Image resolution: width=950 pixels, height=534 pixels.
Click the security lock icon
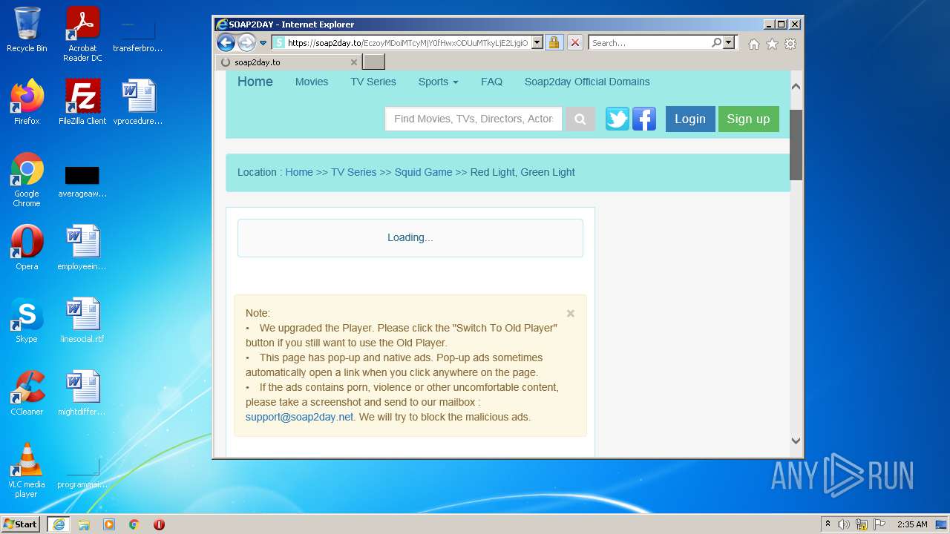click(x=554, y=43)
